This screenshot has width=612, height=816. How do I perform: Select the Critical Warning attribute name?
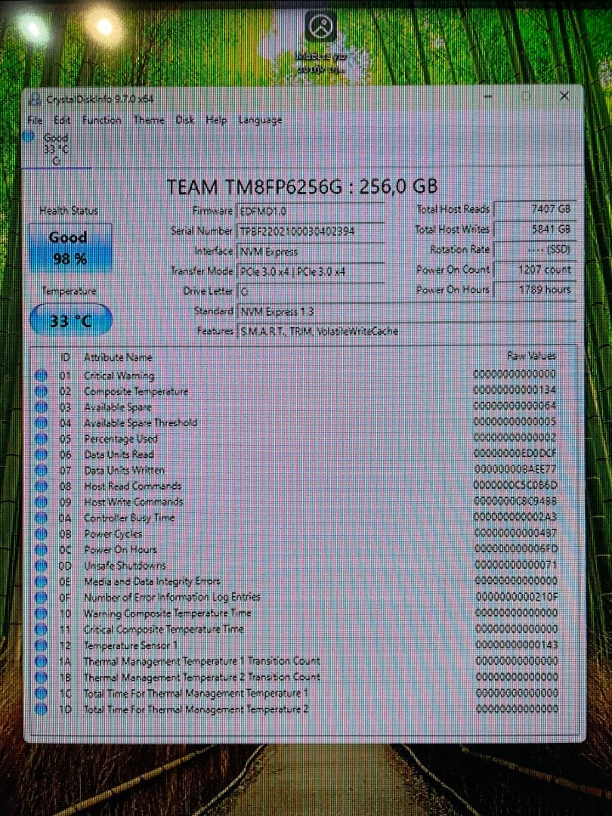click(119, 376)
